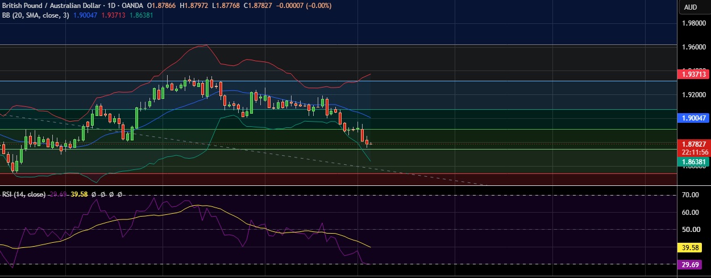Click the red 1.93713 upper band price label
711x278 pixels.
coord(695,74)
